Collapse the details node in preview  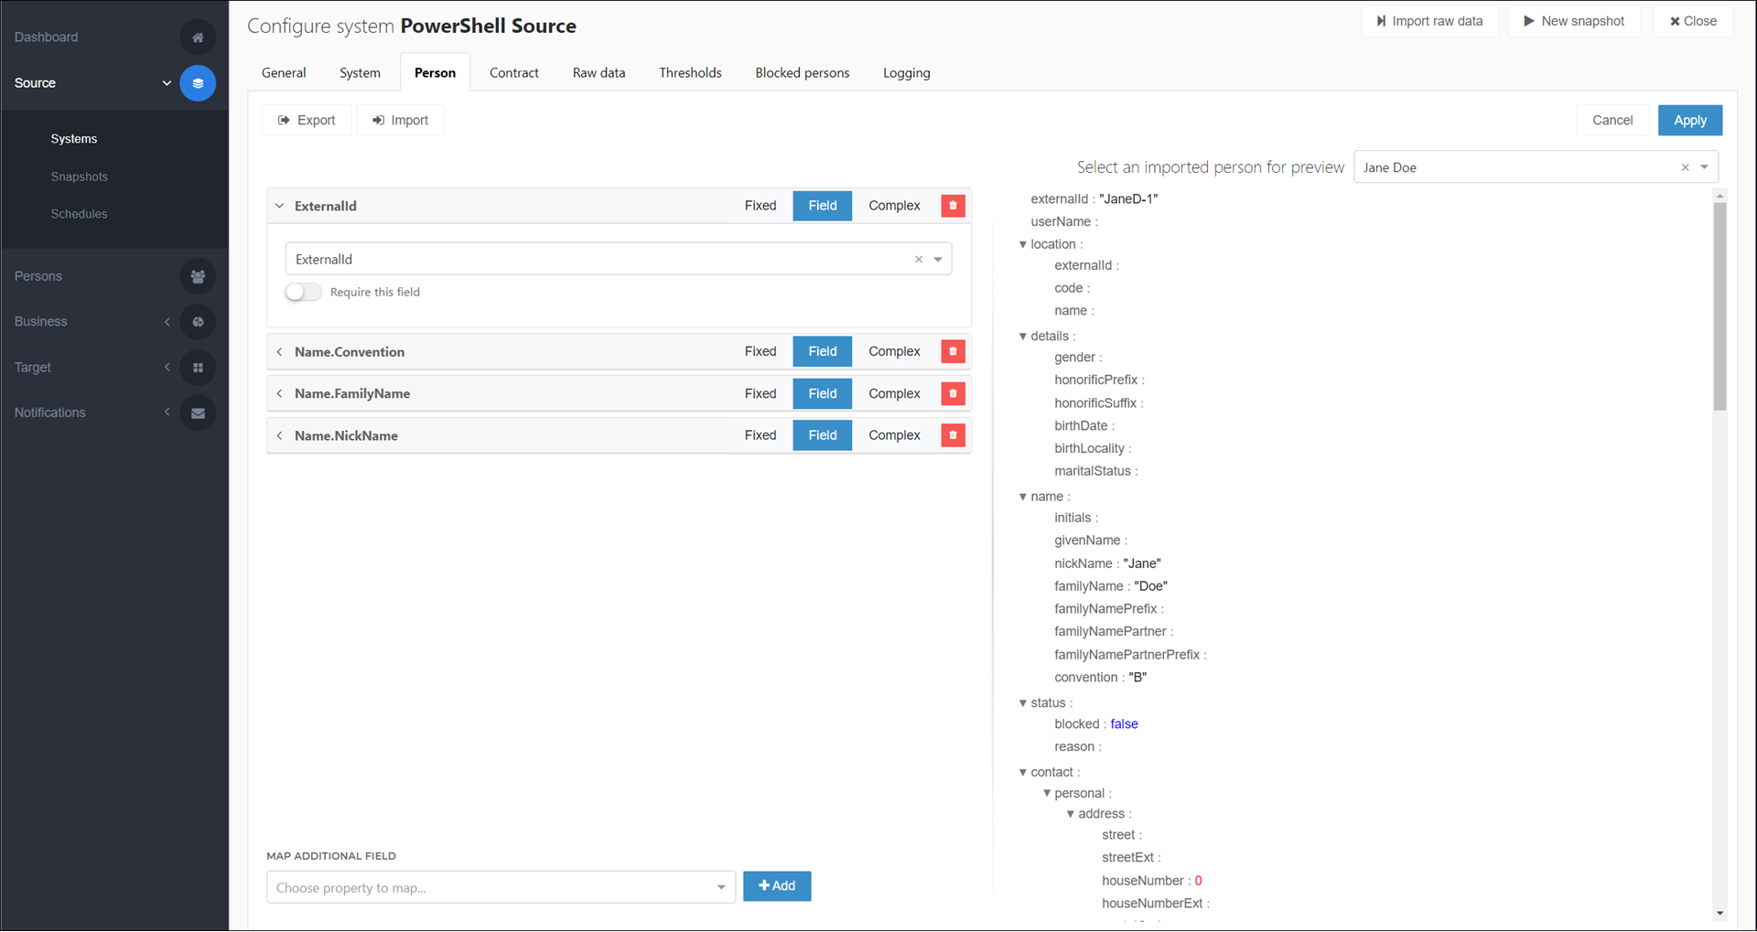pos(1023,337)
